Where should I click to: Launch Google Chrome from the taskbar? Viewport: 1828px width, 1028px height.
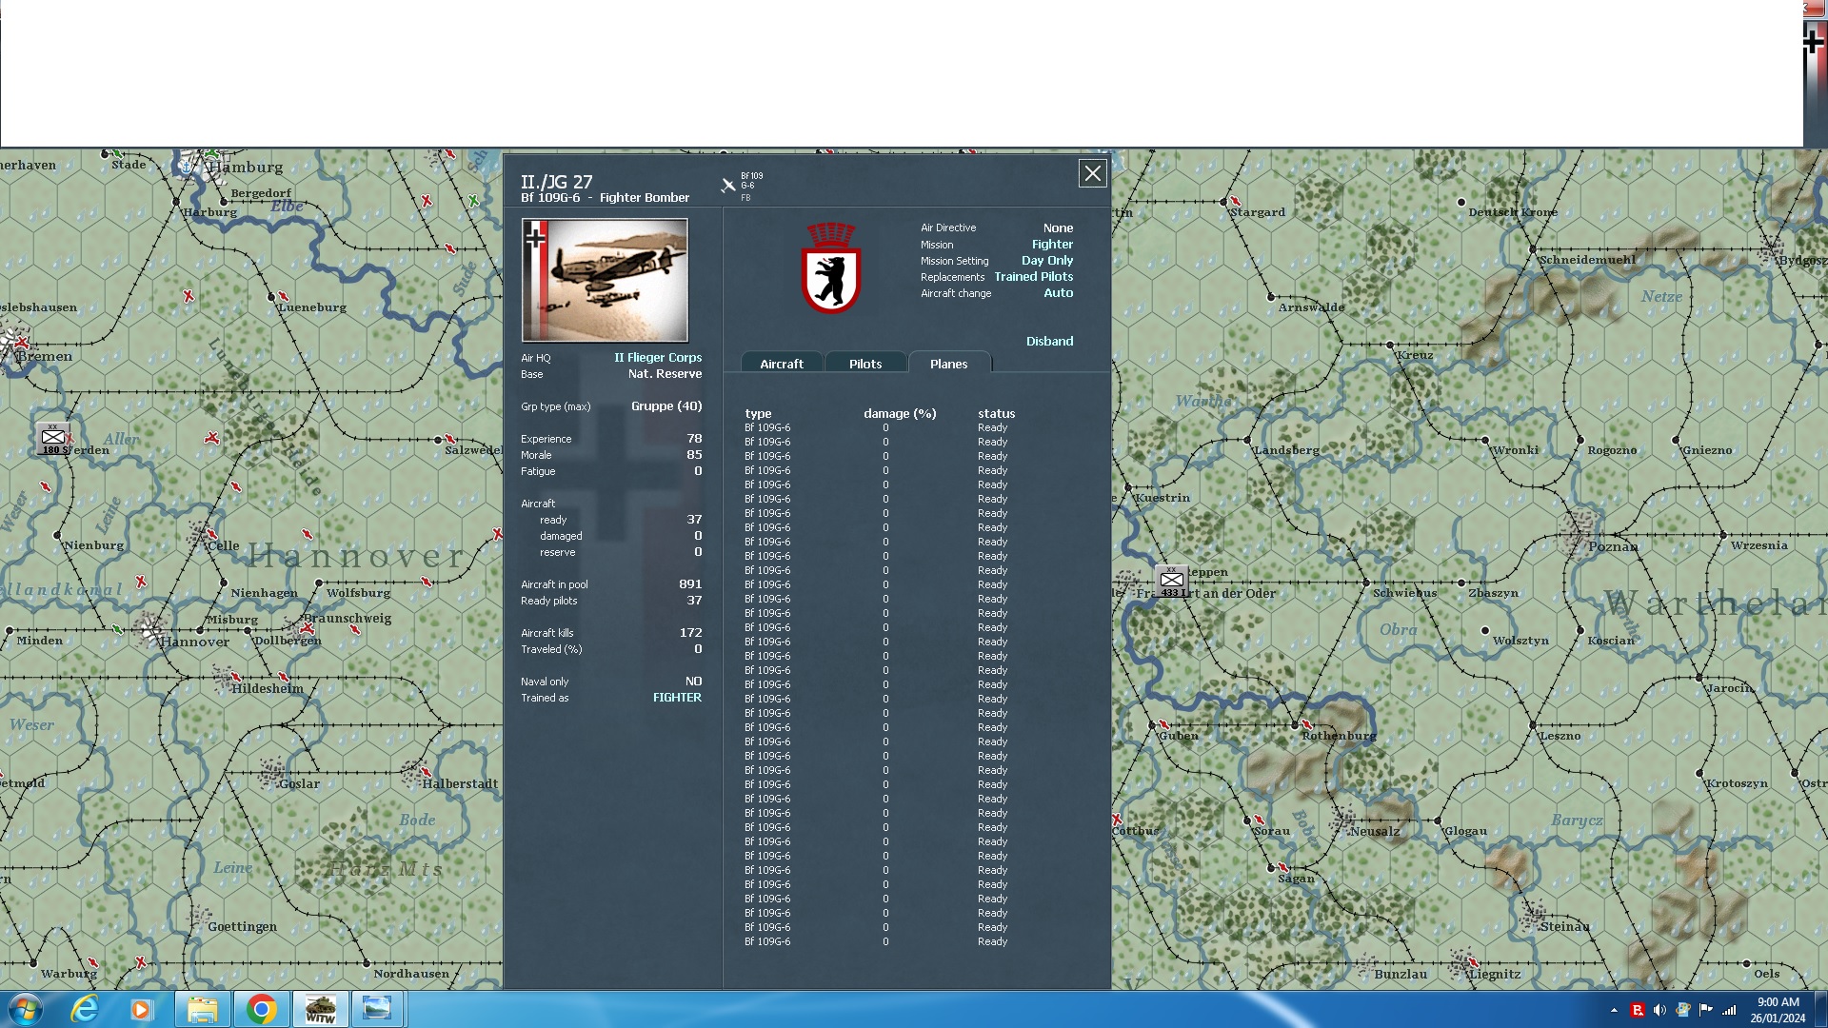tap(261, 1008)
